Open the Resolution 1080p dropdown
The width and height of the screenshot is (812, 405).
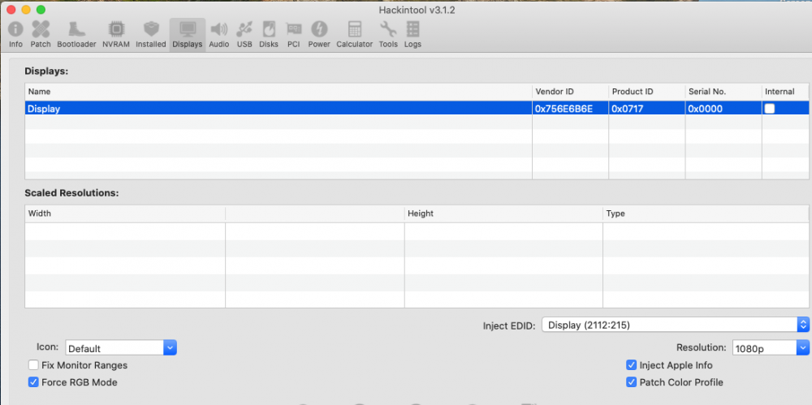coord(771,347)
